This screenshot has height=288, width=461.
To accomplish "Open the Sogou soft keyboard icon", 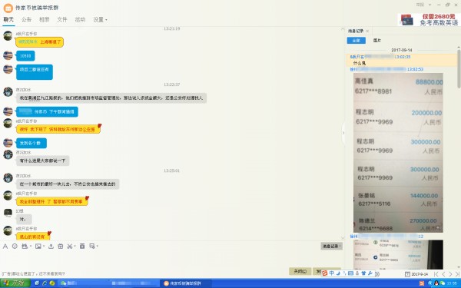I will (350, 273).
